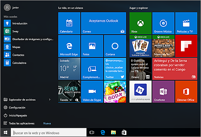Open the red Flipboard tile
The height and width of the screenshot is (137, 201).
point(186,46)
